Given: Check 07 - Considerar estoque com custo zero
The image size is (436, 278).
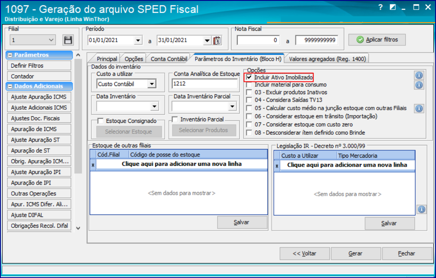Looking at the screenshot, I should (249, 124).
